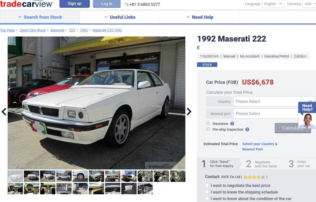Enable the Insurance checkbox

point(208,123)
